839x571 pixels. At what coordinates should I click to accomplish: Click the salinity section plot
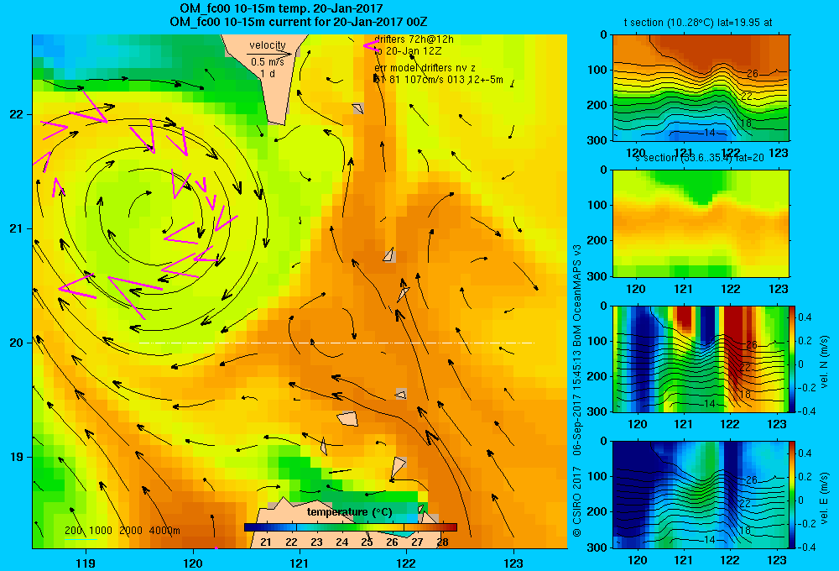[x=701, y=223]
